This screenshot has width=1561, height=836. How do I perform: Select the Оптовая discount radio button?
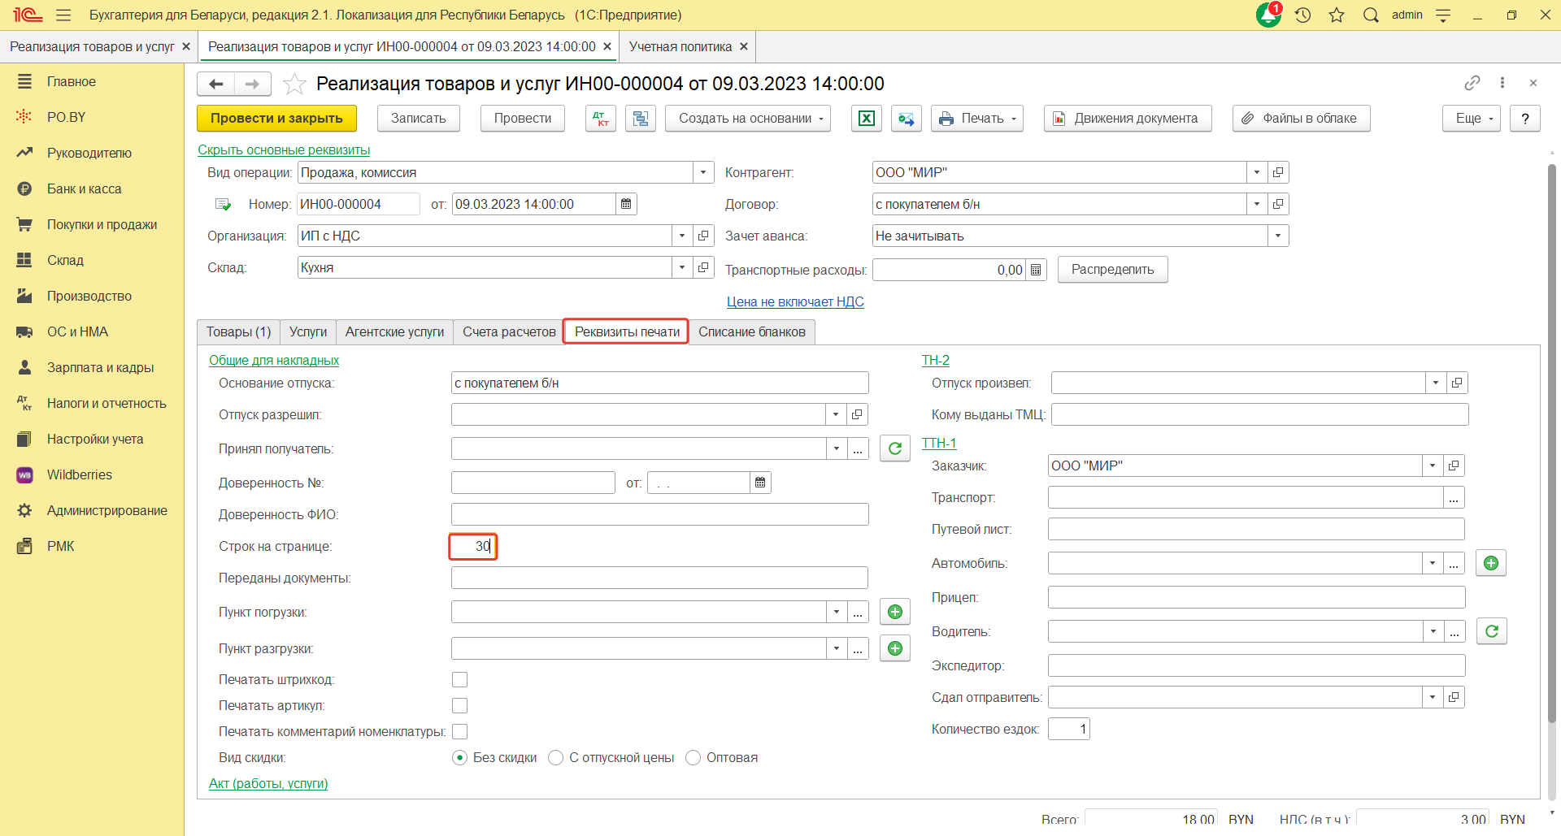pos(694,758)
